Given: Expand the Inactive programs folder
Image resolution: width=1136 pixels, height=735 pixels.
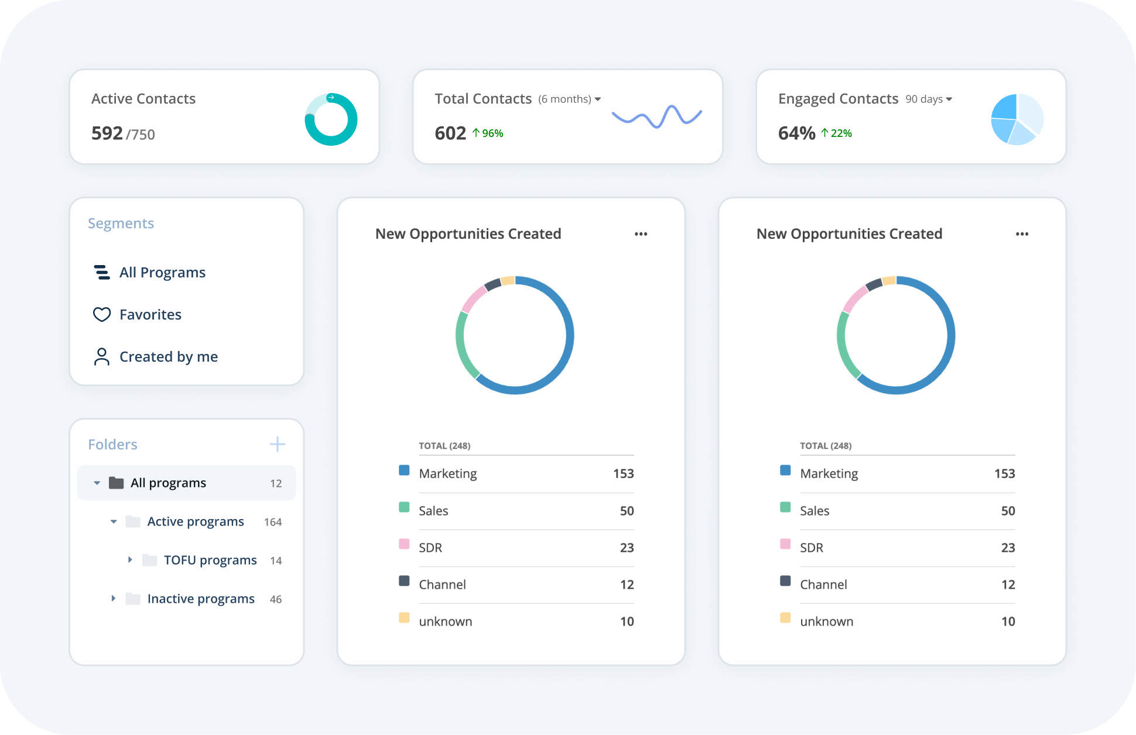Looking at the screenshot, I should (113, 598).
